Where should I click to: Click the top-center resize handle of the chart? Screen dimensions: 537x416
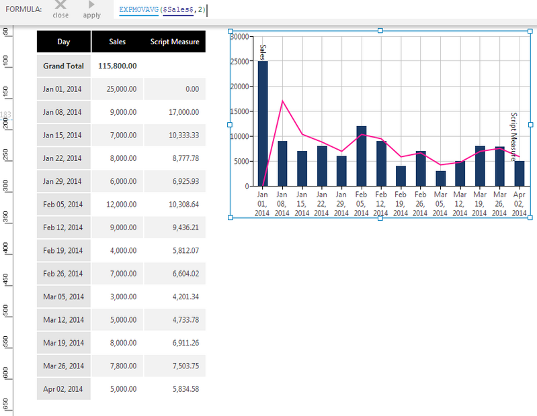pyautogui.click(x=380, y=31)
